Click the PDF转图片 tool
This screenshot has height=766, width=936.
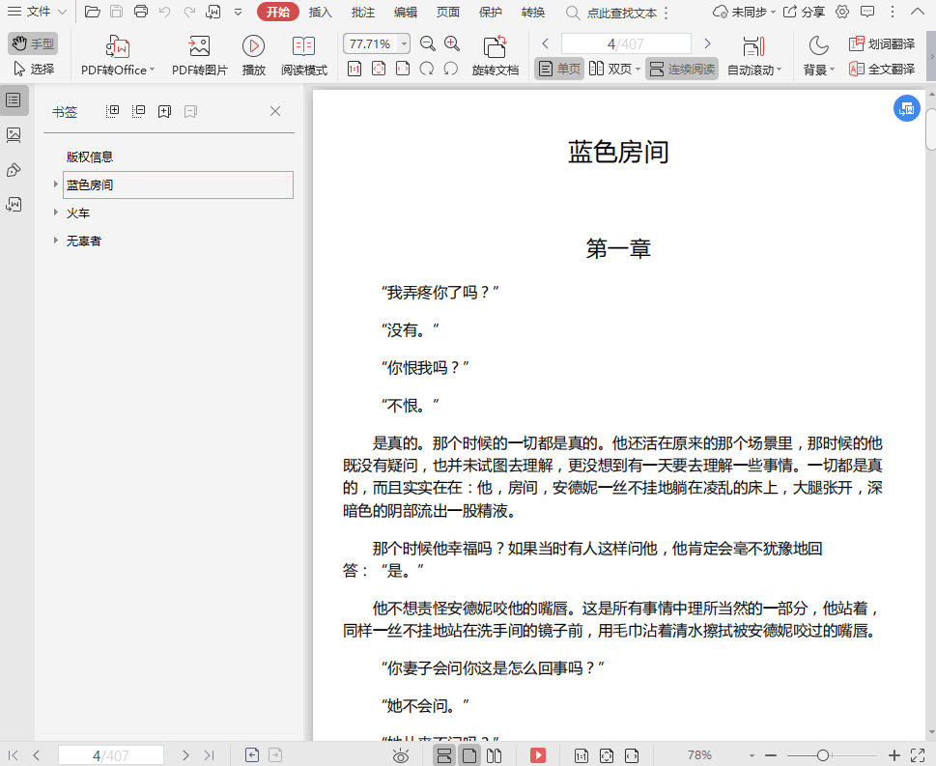tap(199, 55)
